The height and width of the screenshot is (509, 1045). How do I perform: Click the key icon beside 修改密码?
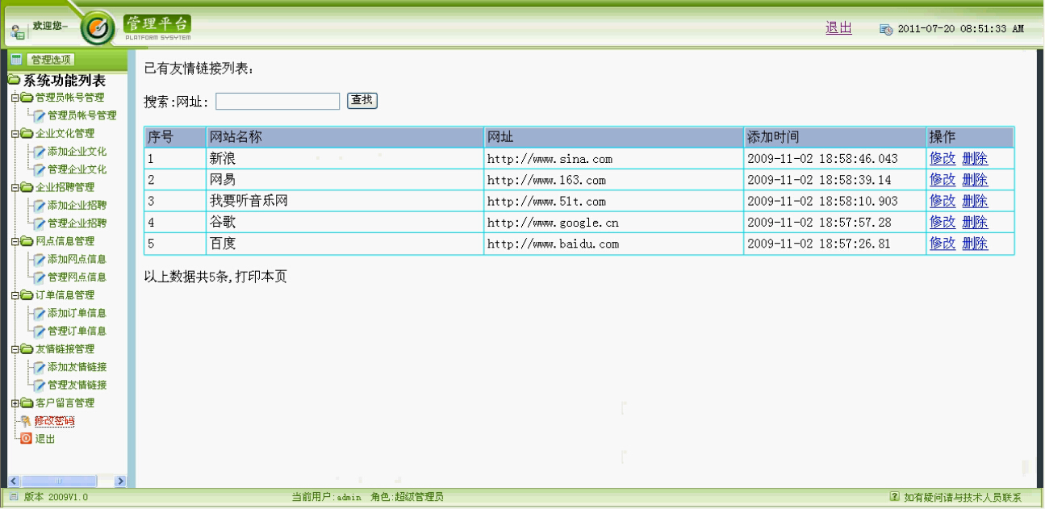(x=26, y=421)
